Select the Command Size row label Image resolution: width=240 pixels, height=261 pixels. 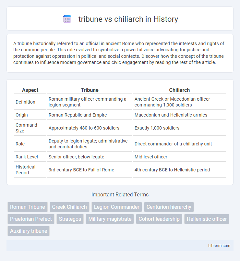[x=26, y=128]
